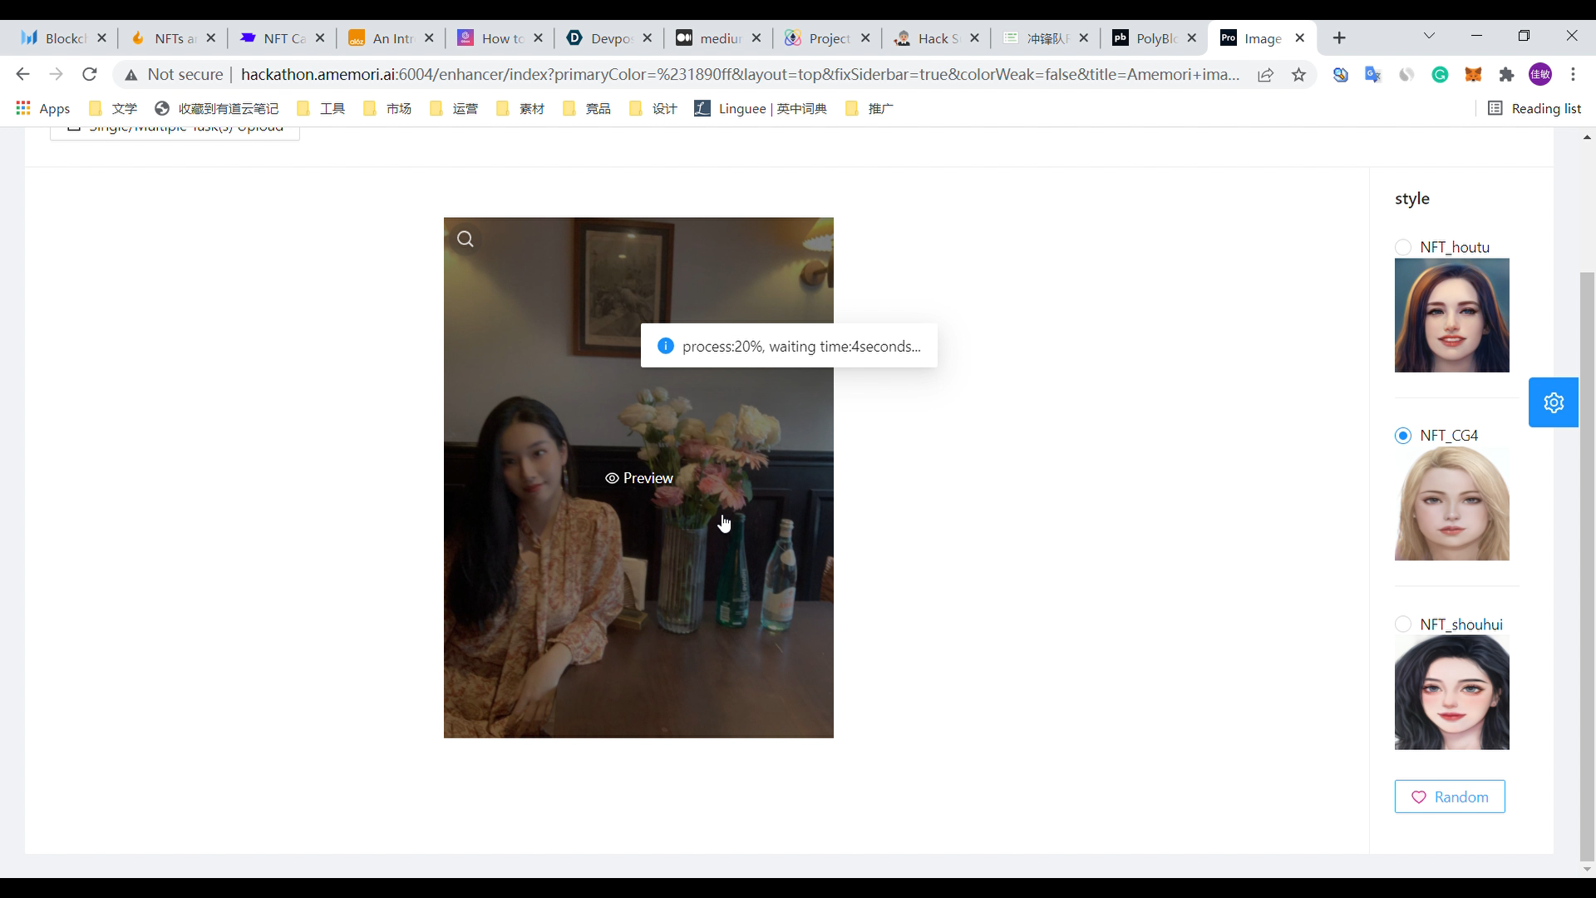
Task: Select NFT_houtu radio button style
Action: point(1404,247)
